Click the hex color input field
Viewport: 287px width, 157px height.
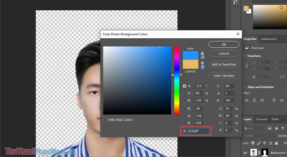(198, 131)
